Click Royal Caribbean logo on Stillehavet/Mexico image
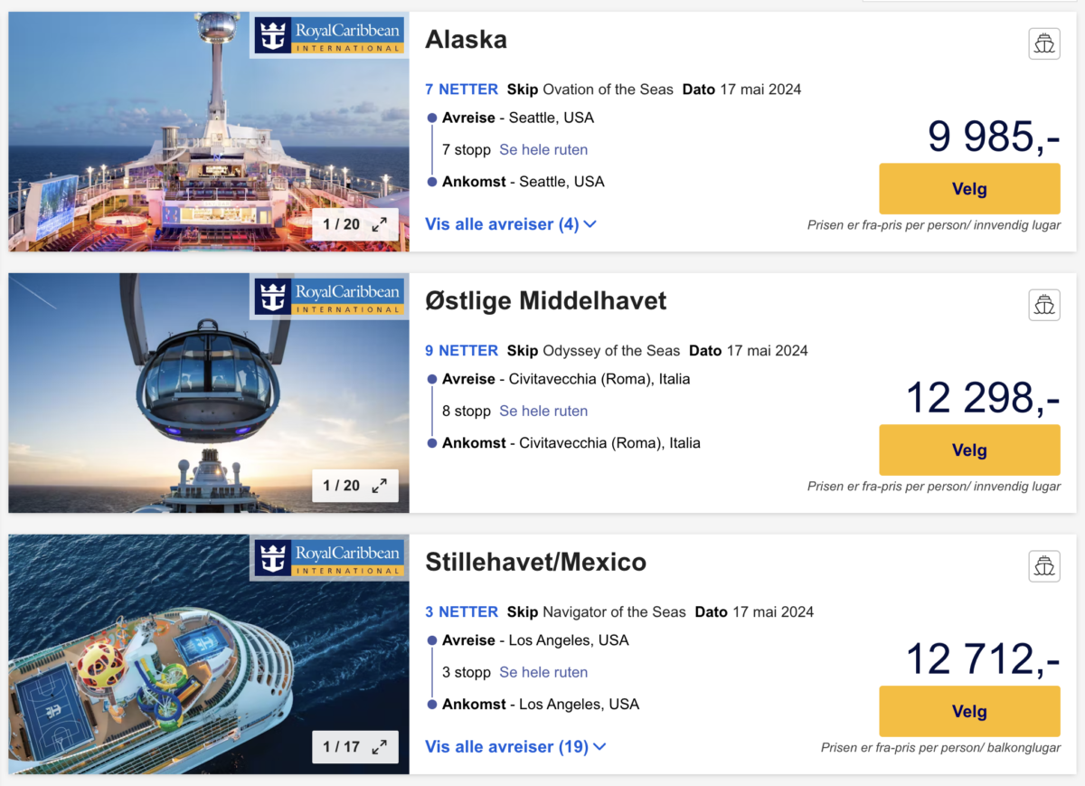The height and width of the screenshot is (786, 1085). coord(328,559)
